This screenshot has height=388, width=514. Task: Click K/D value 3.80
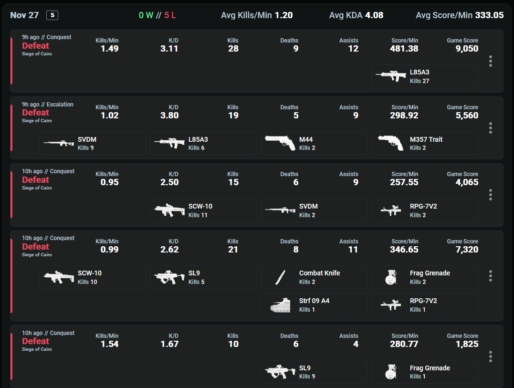pyautogui.click(x=169, y=115)
